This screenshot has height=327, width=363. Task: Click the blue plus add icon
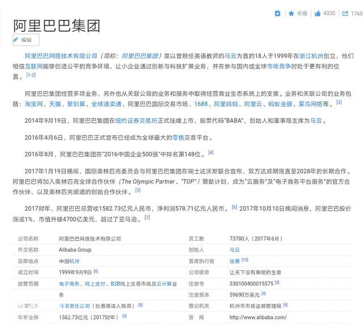tap(277, 13)
